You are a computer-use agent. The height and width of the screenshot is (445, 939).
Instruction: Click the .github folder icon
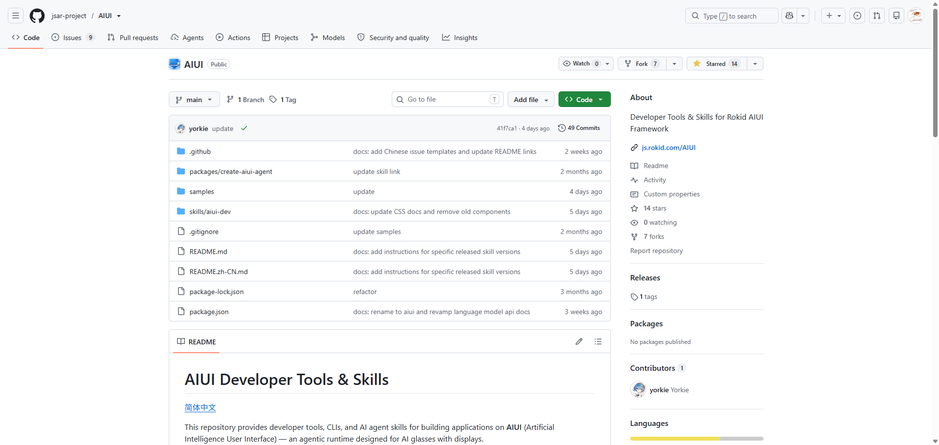click(181, 151)
